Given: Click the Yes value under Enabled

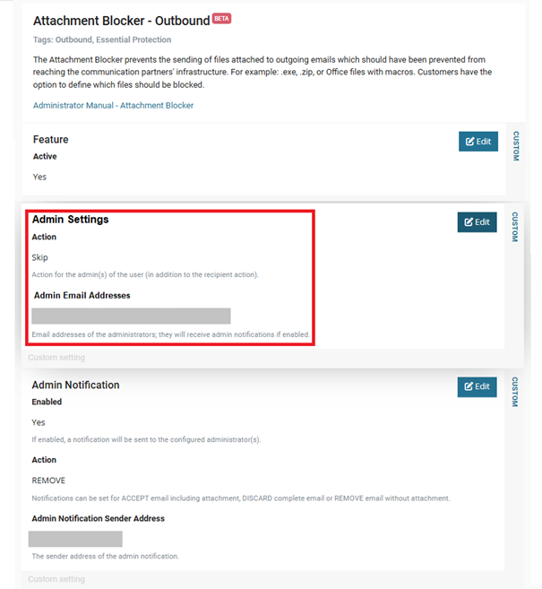Looking at the screenshot, I should (x=39, y=422).
